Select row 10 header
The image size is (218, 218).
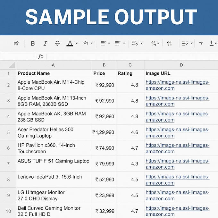(8, 211)
